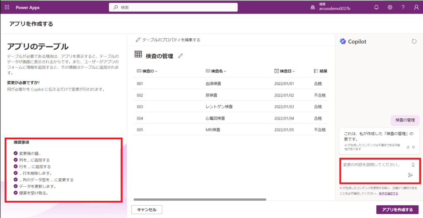Click the table icon beside 検査の管理 title
Viewport: 423px width, 218px height.
pyautogui.click(x=138, y=54)
